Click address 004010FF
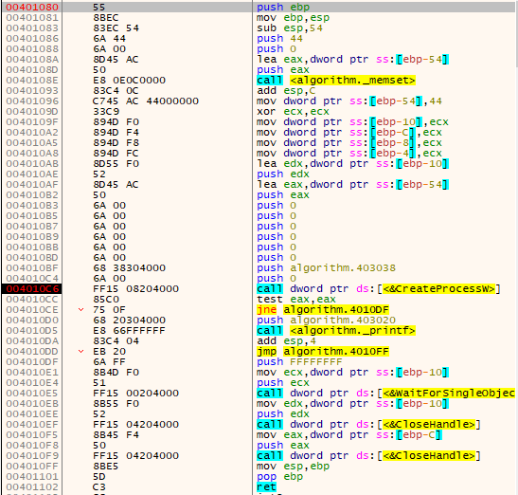The width and height of the screenshot is (518, 495). [32, 467]
